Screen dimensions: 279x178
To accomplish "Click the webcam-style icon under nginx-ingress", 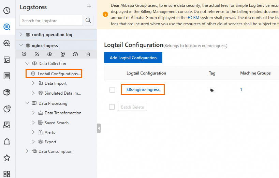I will [63, 54].
